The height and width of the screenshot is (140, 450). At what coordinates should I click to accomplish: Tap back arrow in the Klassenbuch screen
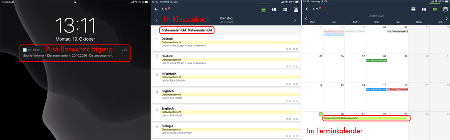[x=156, y=9]
